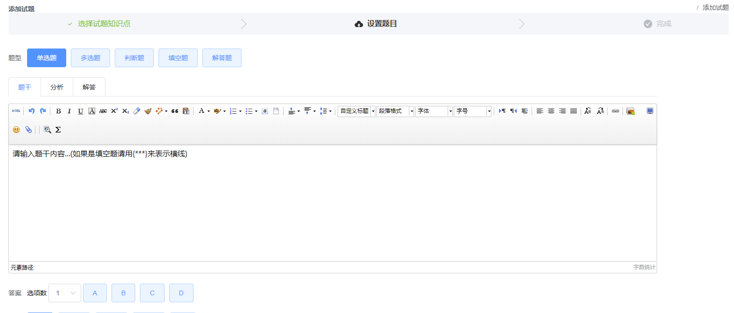Toggle strikethrough ABC icon

[103, 111]
